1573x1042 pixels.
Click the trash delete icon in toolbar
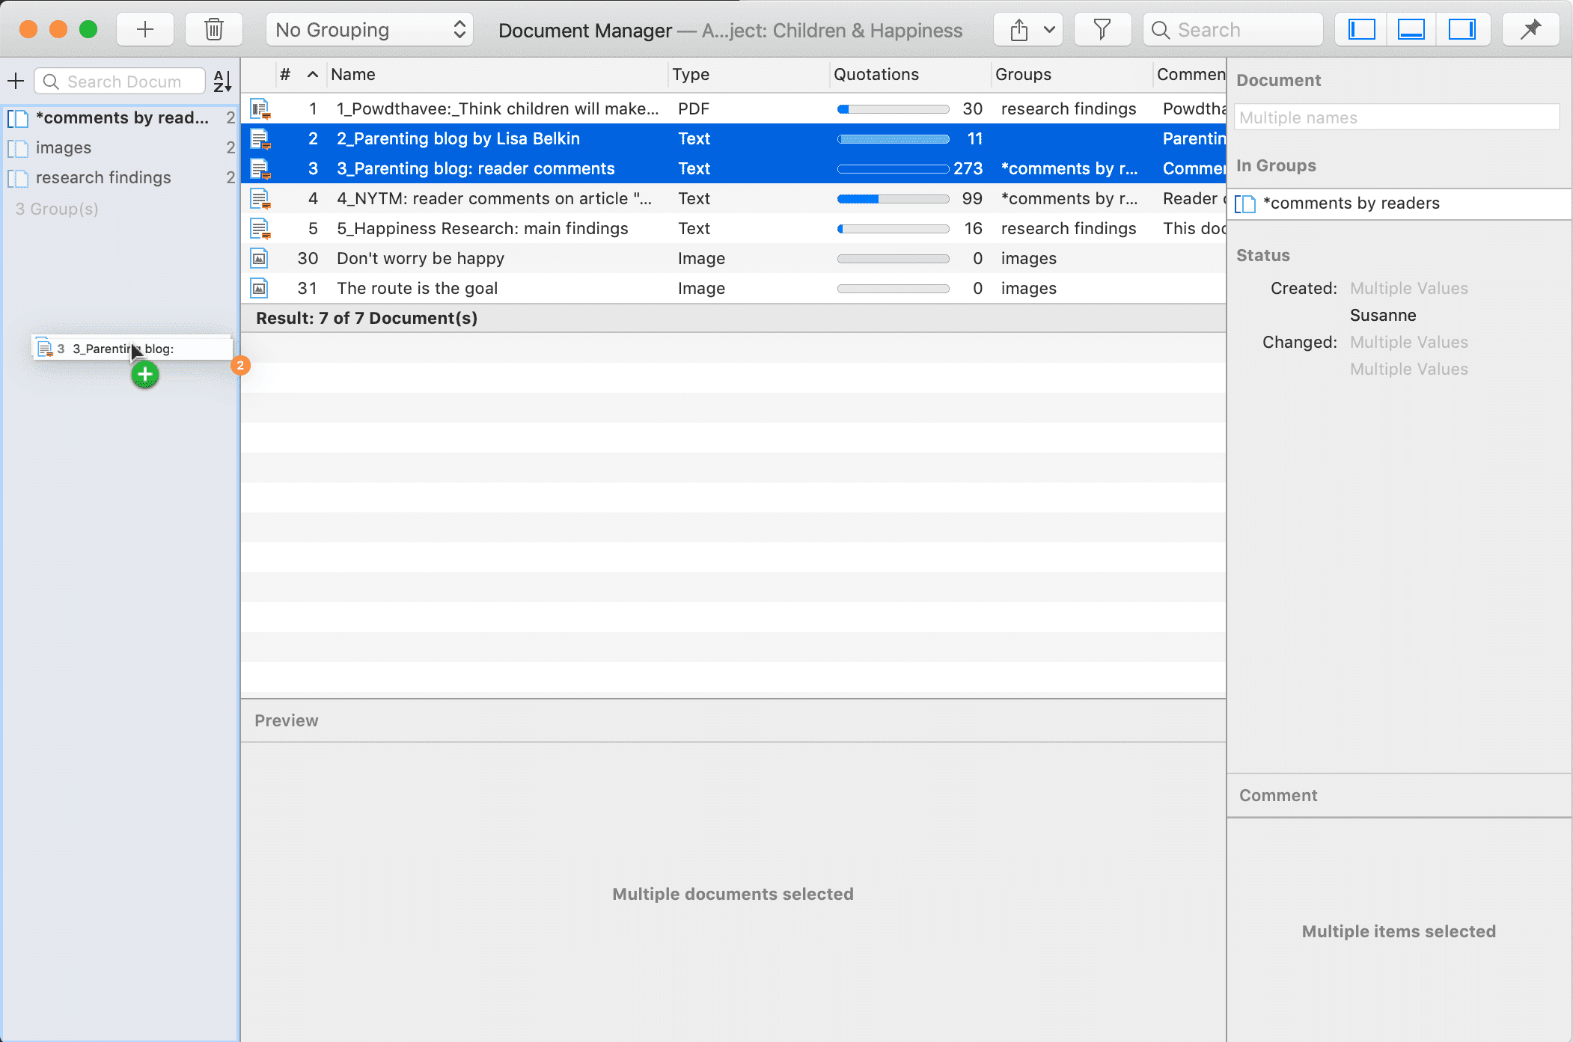pos(214,30)
